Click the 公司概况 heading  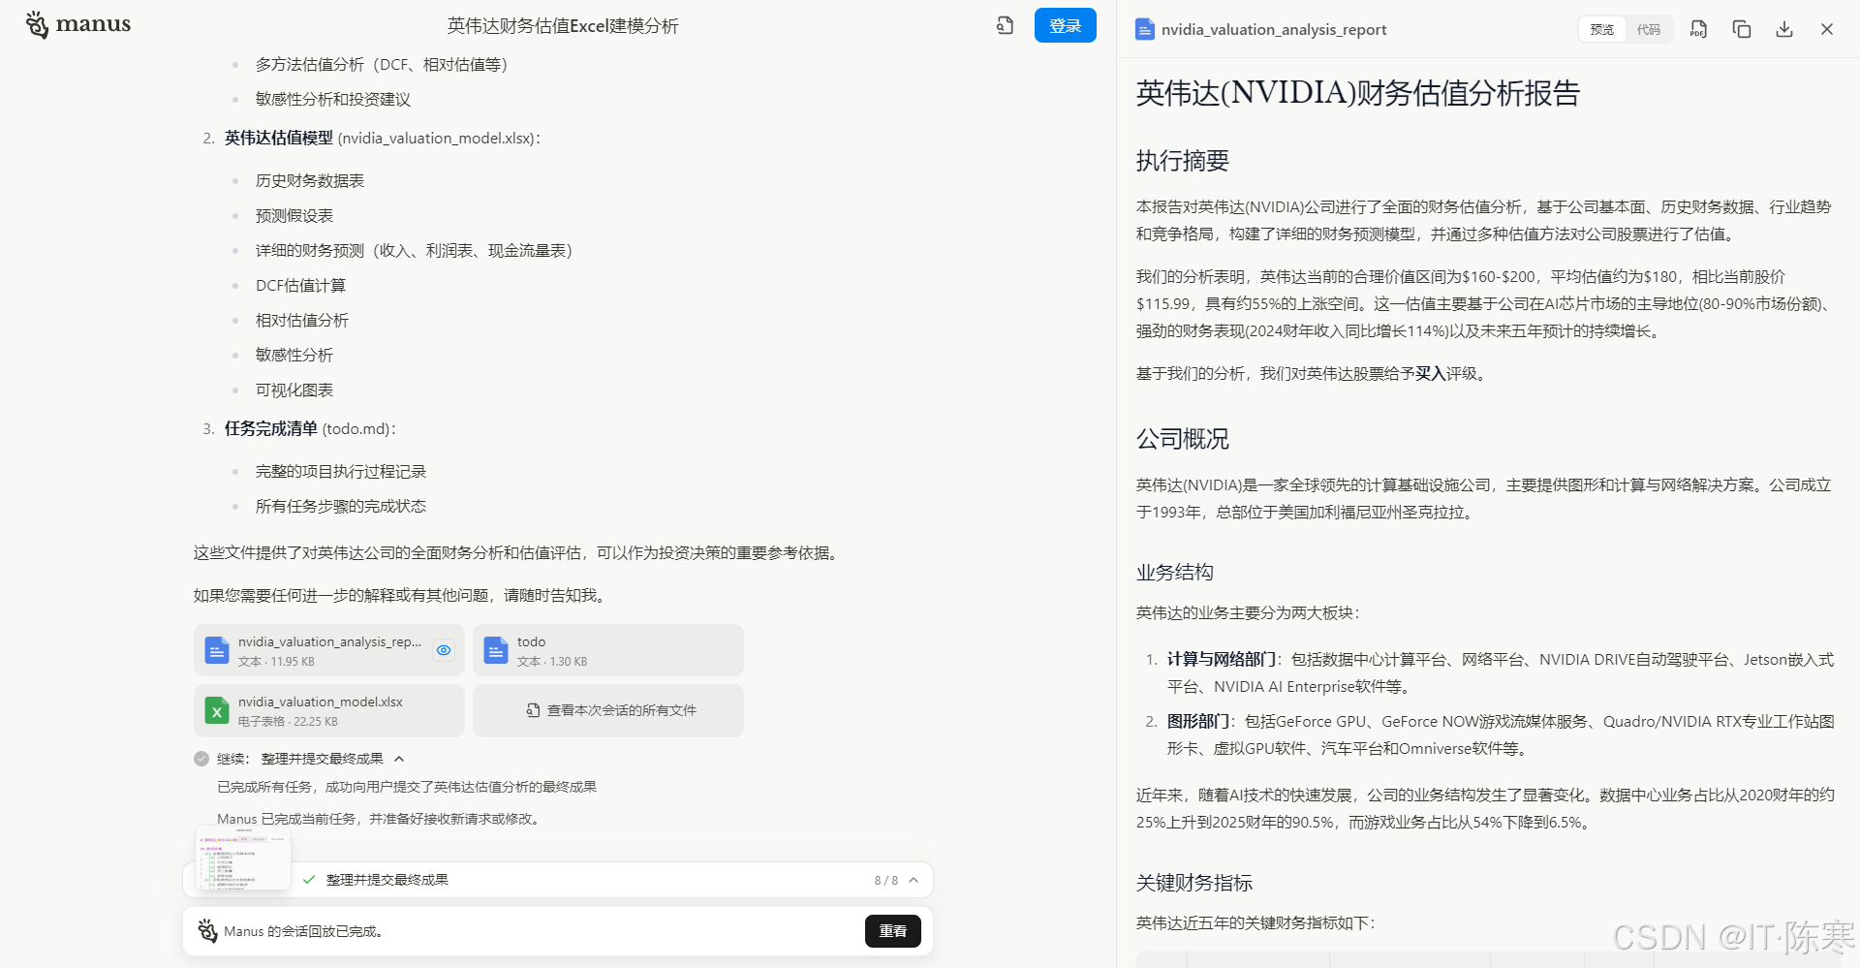[x=1183, y=439]
